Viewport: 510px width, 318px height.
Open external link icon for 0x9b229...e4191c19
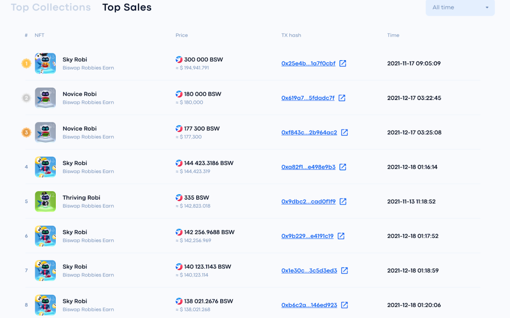coord(341,236)
